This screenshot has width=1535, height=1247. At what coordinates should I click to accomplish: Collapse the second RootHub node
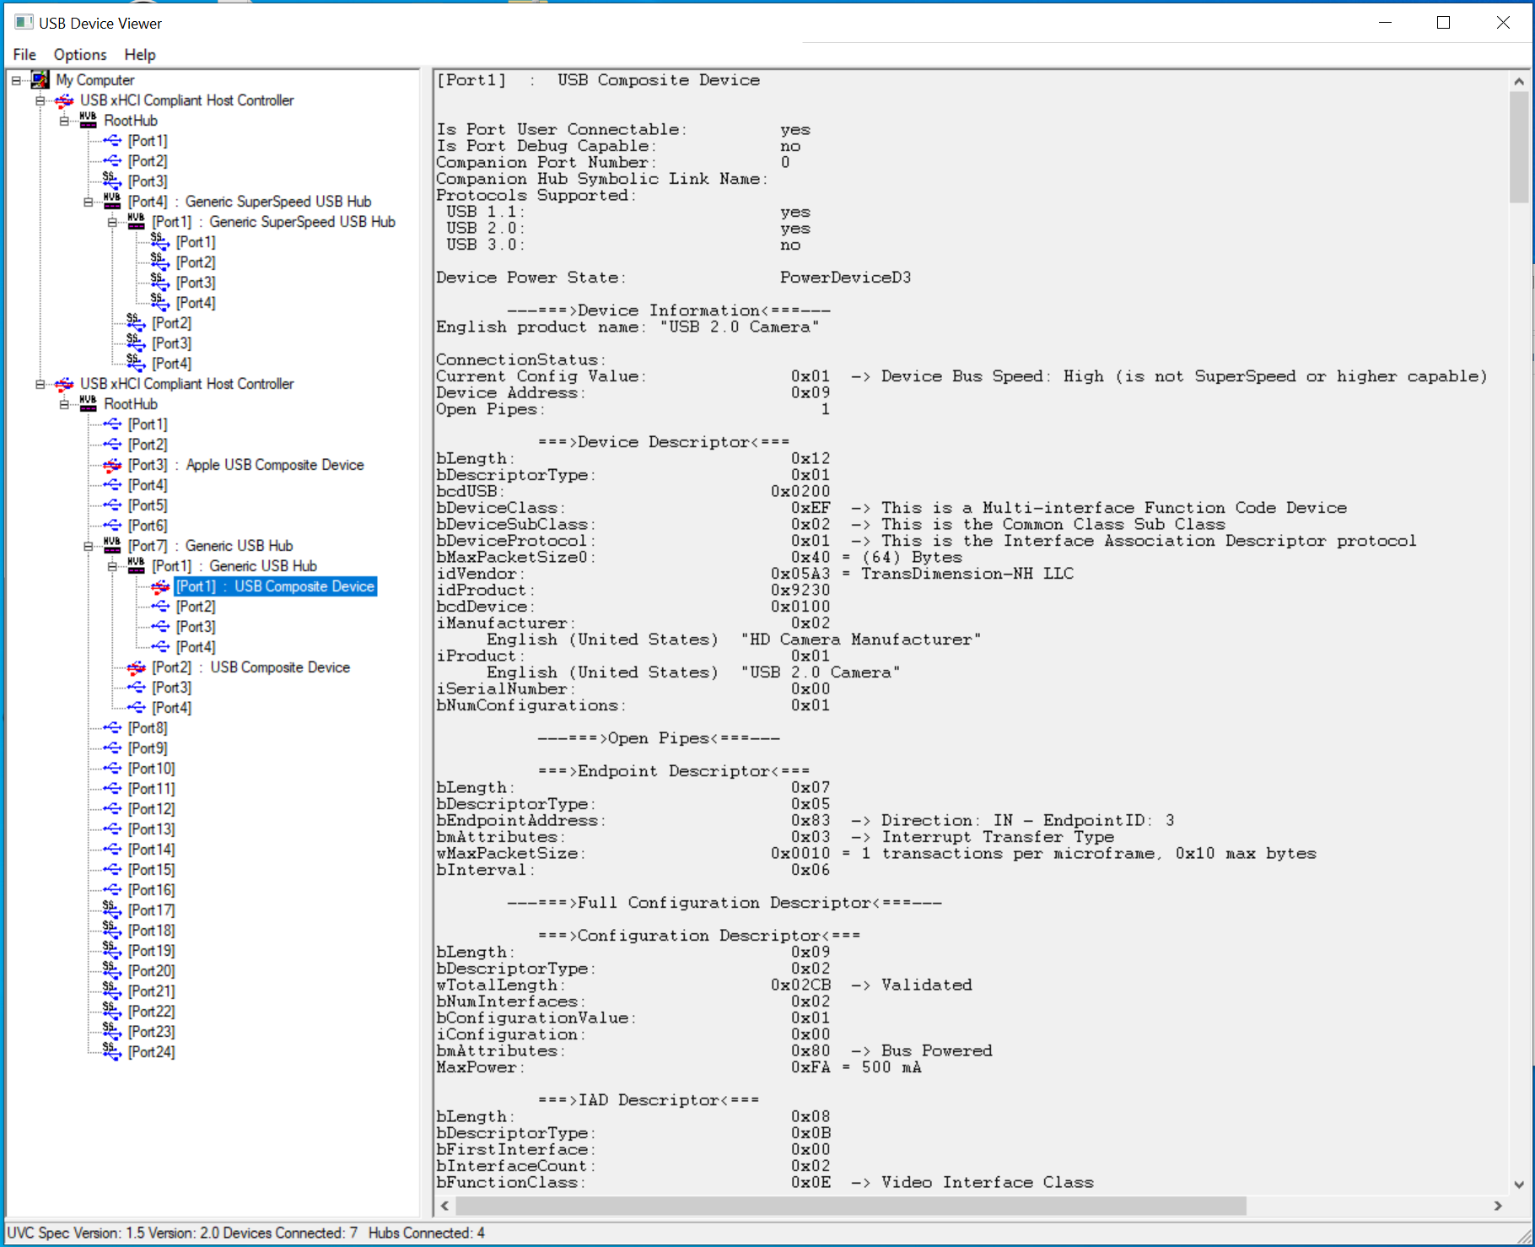pos(64,404)
